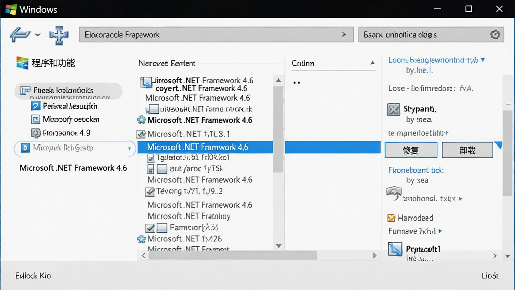The height and width of the screenshot is (290, 515).
Task: Click the Nerœet Fienfent column header
Action: [166, 63]
